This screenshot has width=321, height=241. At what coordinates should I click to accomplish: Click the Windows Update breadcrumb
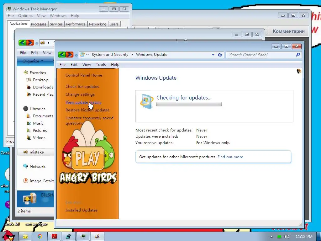point(152,55)
